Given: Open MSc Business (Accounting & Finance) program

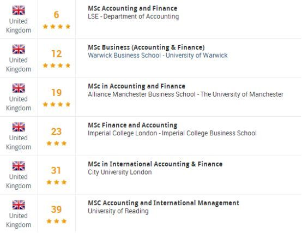Looking at the screenshot, I should [x=146, y=47].
